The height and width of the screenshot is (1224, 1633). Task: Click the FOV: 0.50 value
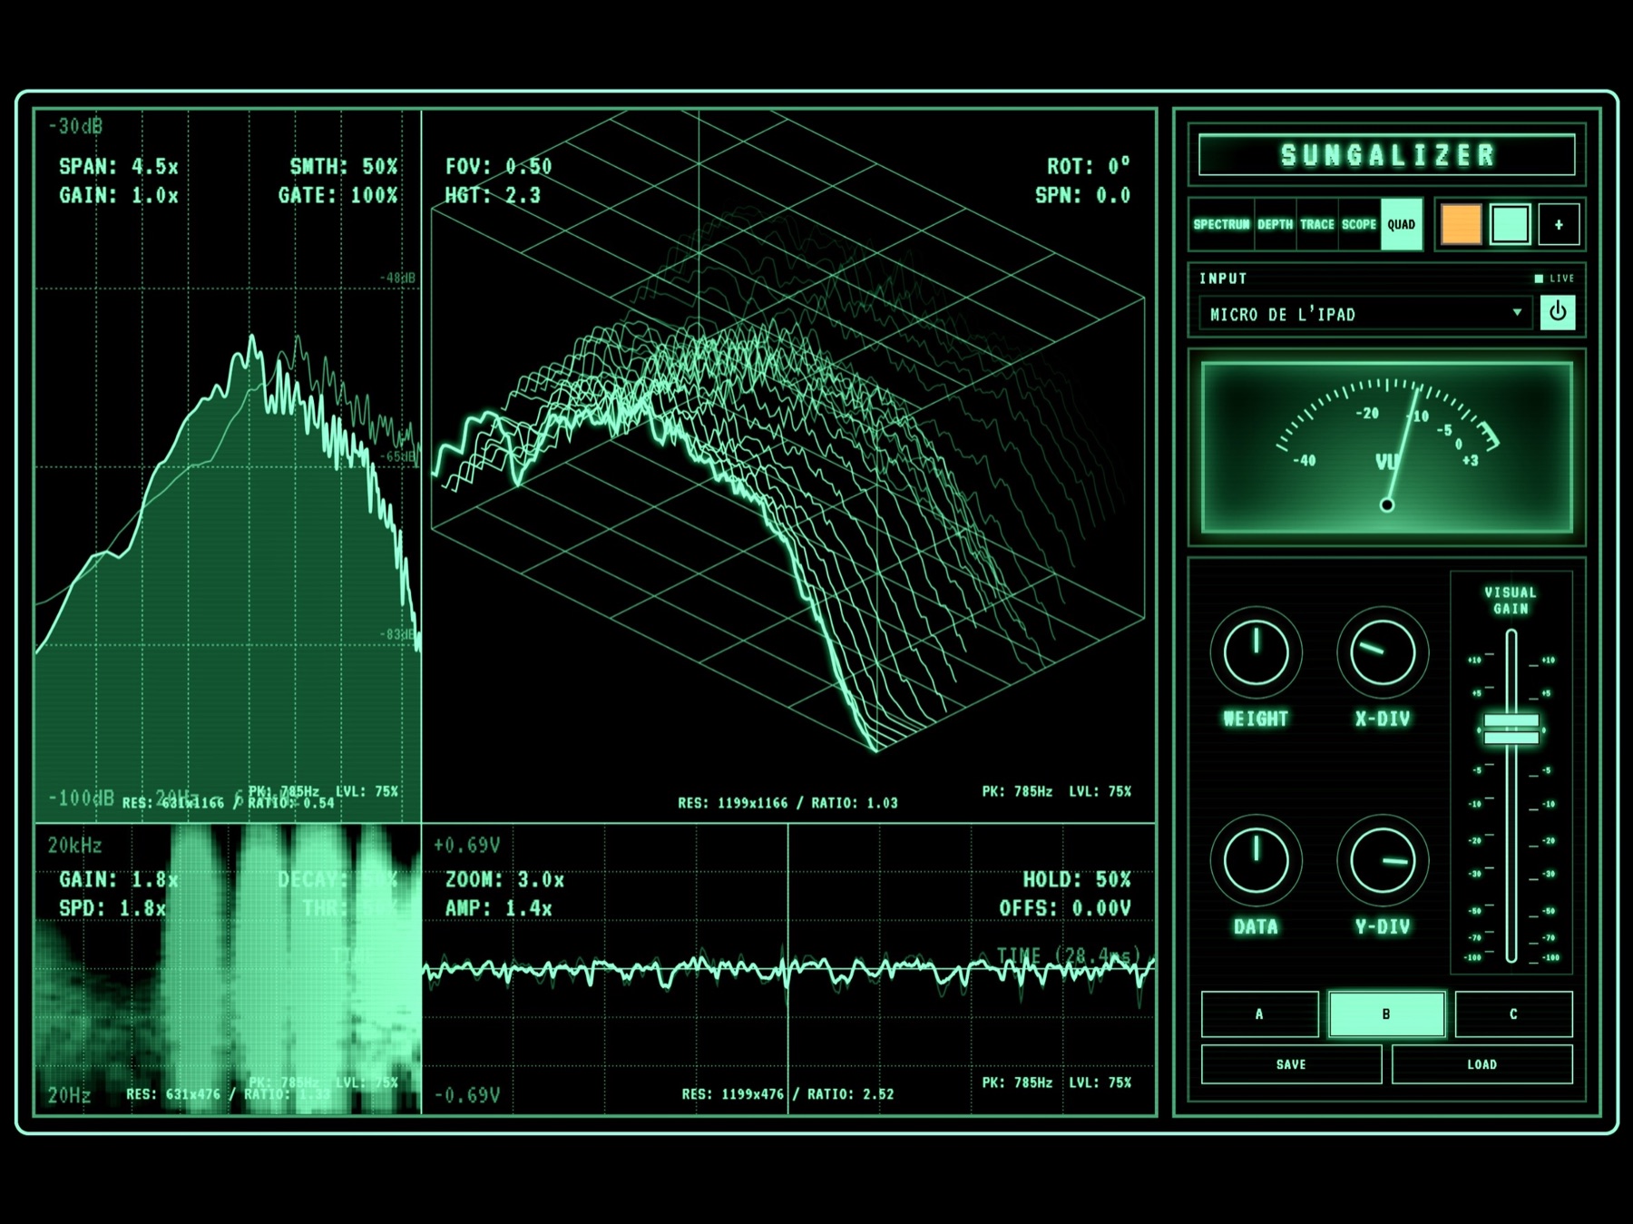point(498,167)
